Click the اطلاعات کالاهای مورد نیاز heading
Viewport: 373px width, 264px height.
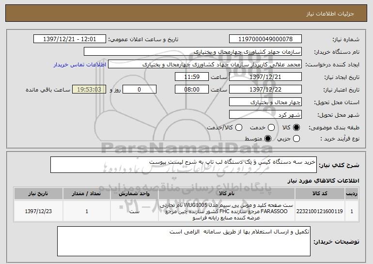pos(323,181)
